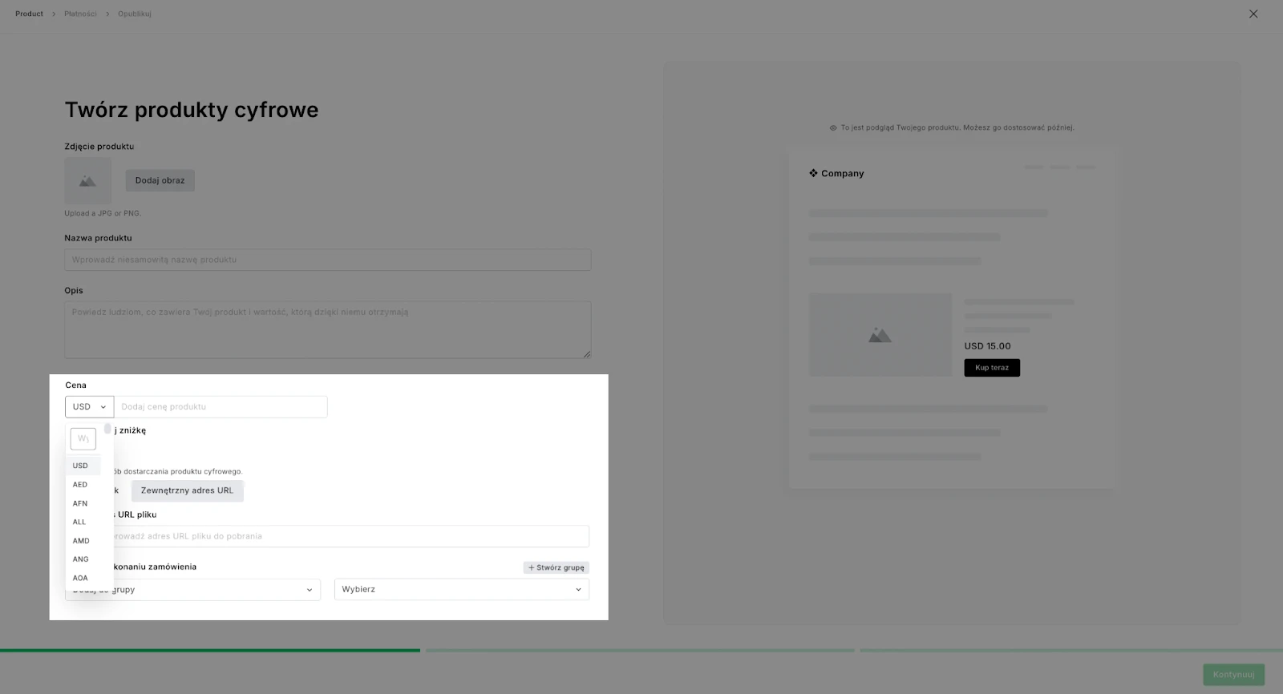Click the Company logo icon in preview
1283x694 pixels.
[x=813, y=173]
